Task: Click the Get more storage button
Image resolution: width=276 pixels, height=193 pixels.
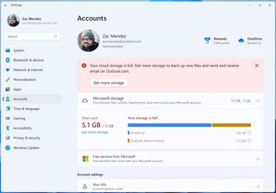Action: pyautogui.click(x=109, y=83)
